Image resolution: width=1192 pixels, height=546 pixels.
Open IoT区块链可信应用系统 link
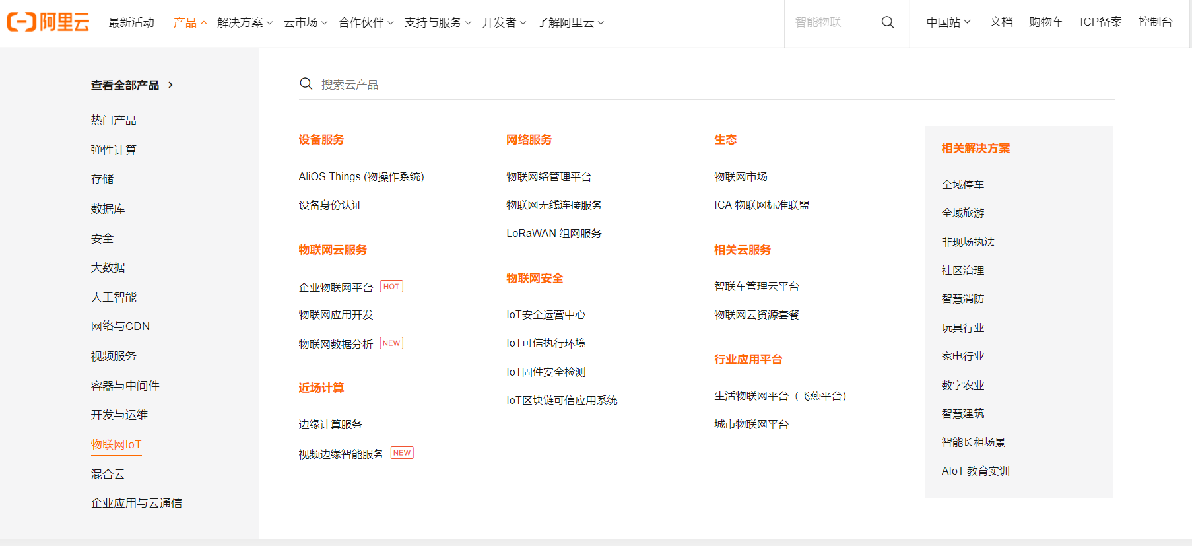tap(562, 401)
